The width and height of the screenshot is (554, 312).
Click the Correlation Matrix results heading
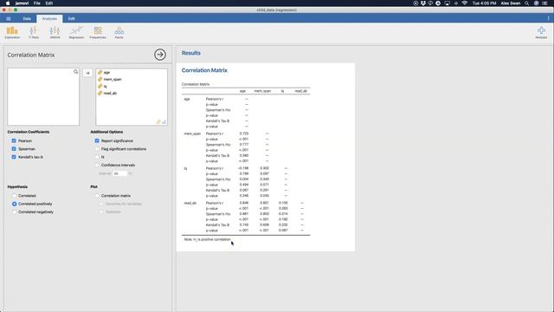click(204, 70)
